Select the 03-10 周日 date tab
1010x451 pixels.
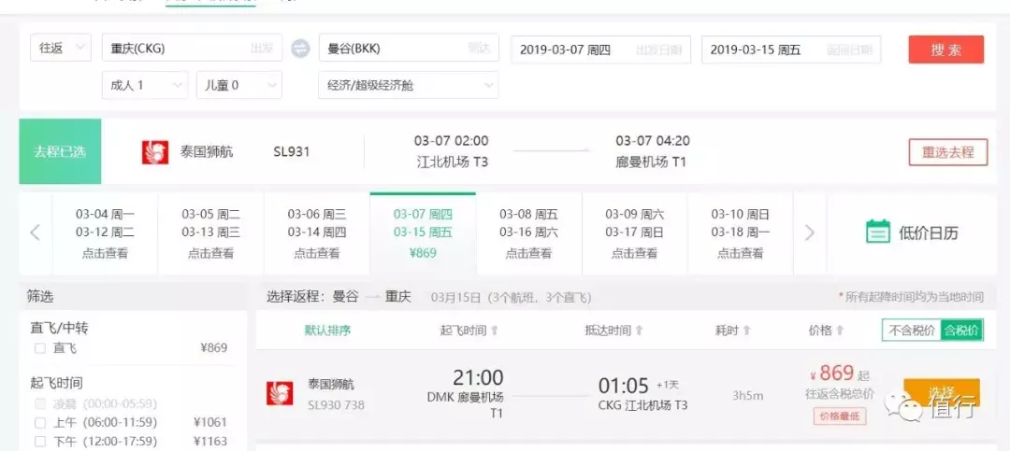click(740, 233)
